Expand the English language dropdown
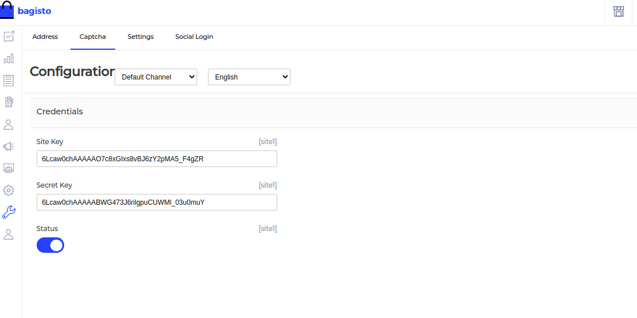 pyautogui.click(x=249, y=77)
